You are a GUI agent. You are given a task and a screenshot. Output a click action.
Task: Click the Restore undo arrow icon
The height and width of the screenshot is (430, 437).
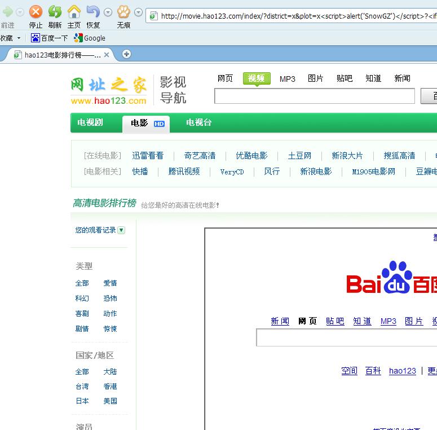[94, 12]
